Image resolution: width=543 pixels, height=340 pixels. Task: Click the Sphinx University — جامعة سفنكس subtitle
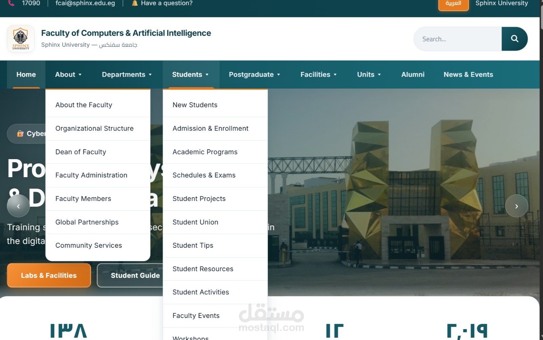pyautogui.click(x=89, y=45)
